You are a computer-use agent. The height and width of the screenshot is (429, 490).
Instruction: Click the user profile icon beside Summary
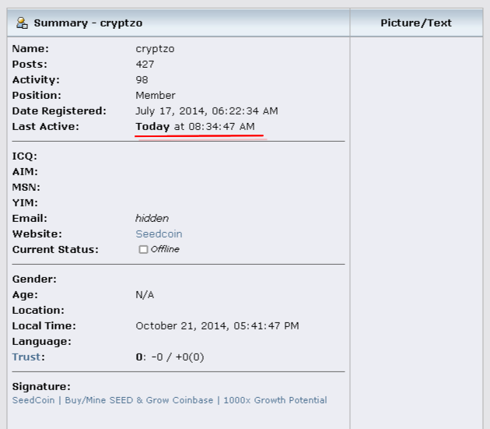pyautogui.click(x=23, y=23)
